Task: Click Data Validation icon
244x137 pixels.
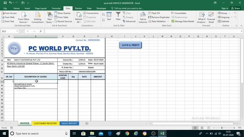Action: tap(149, 21)
